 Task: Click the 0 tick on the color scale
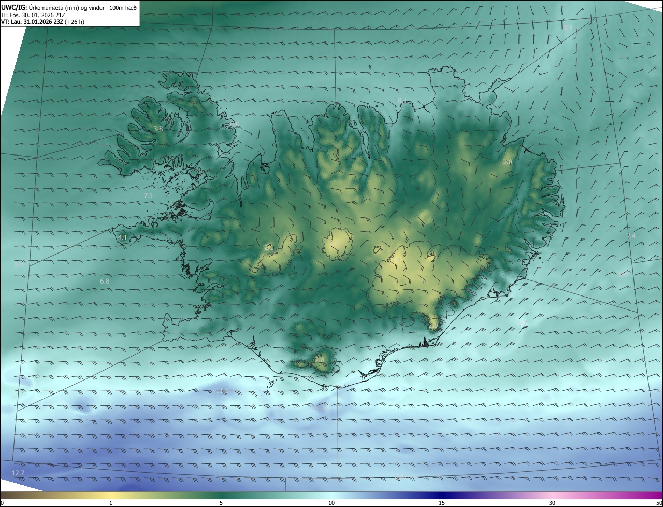click(x=2, y=503)
